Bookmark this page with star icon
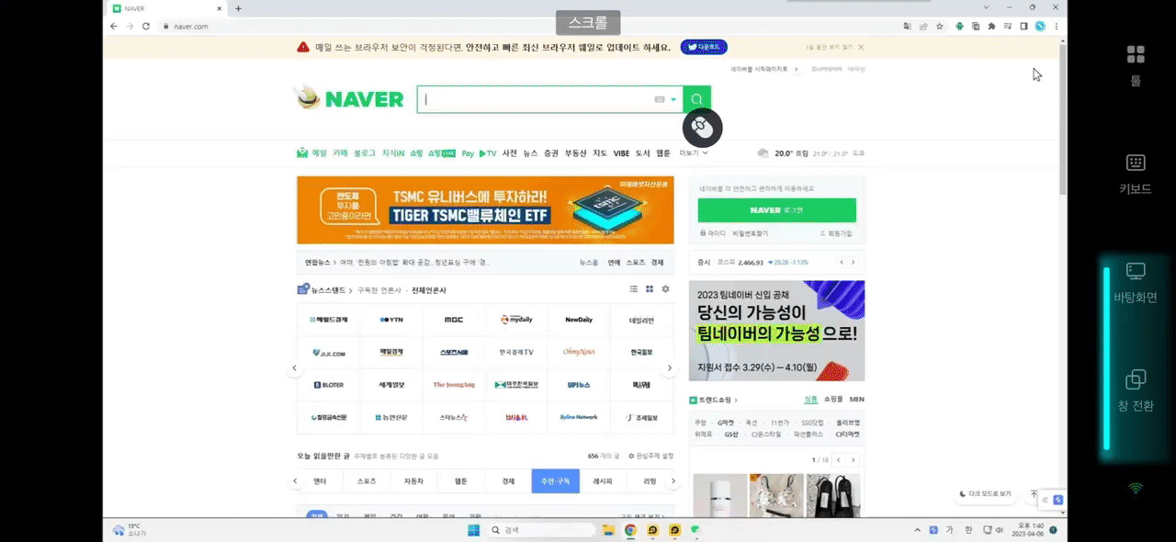Screen dimensions: 1176x542 [x=938, y=27]
